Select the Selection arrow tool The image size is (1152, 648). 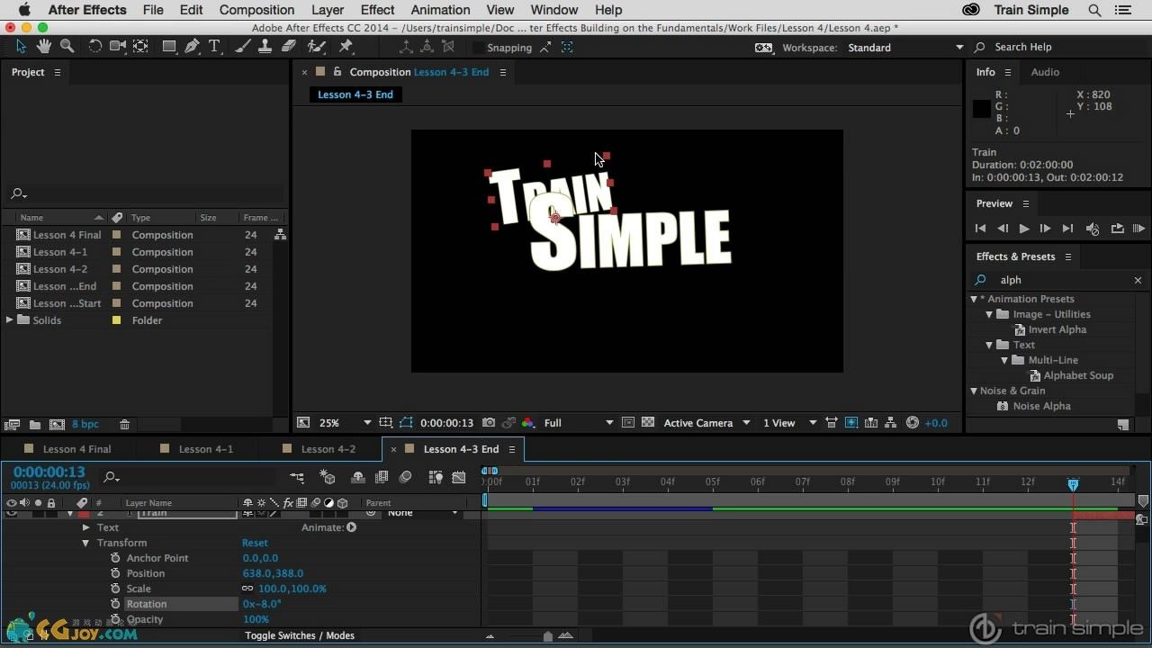tap(21, 47)
